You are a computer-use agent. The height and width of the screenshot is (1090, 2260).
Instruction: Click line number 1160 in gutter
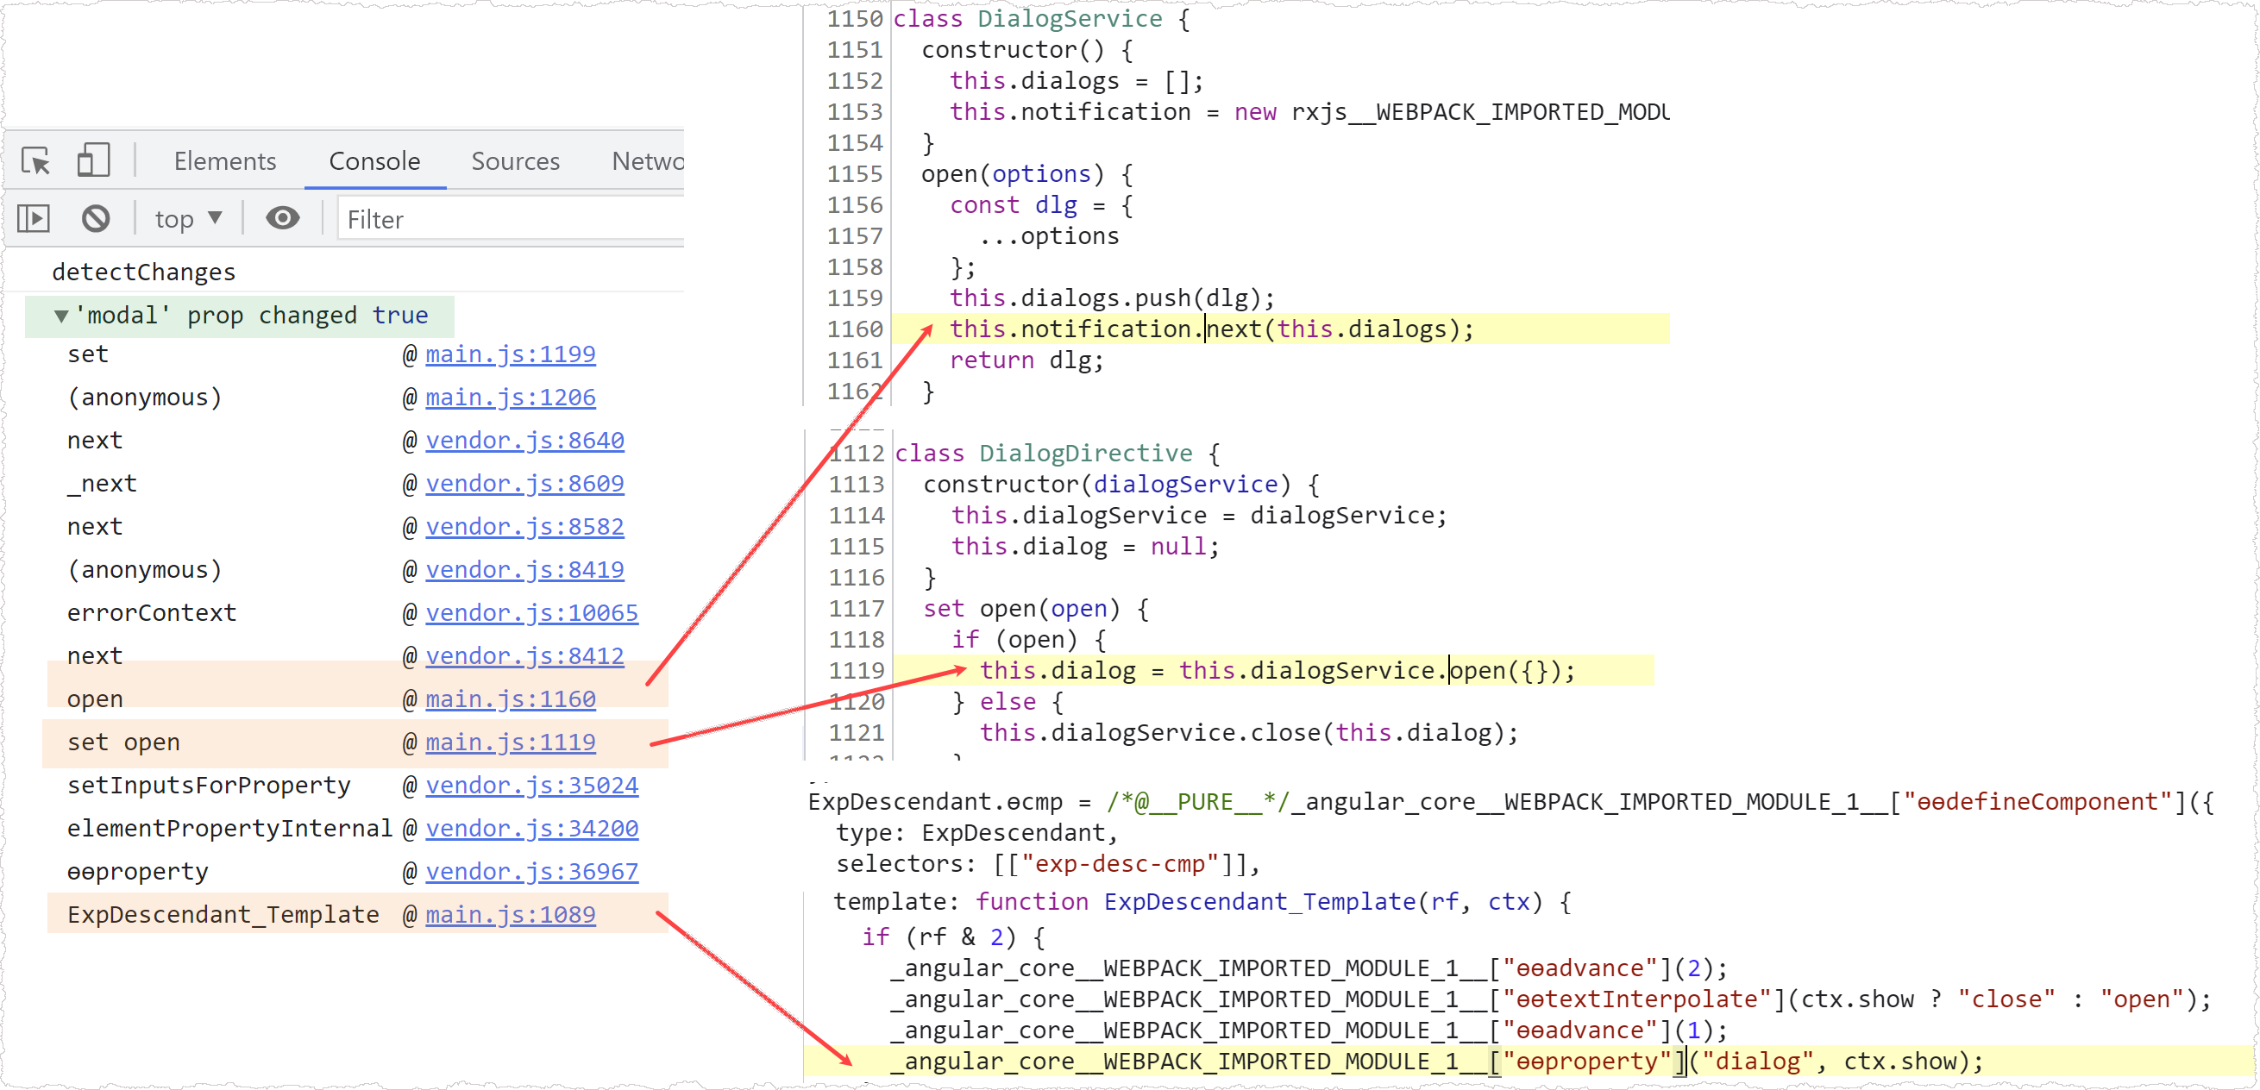[855, 329]
